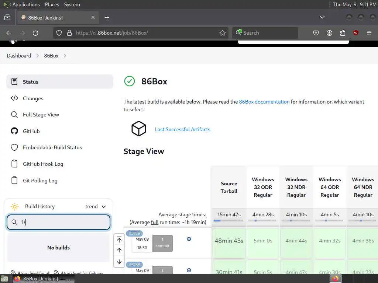
Task: Click the Windows 32 ODR average time bar
Action: click(262, 220)
